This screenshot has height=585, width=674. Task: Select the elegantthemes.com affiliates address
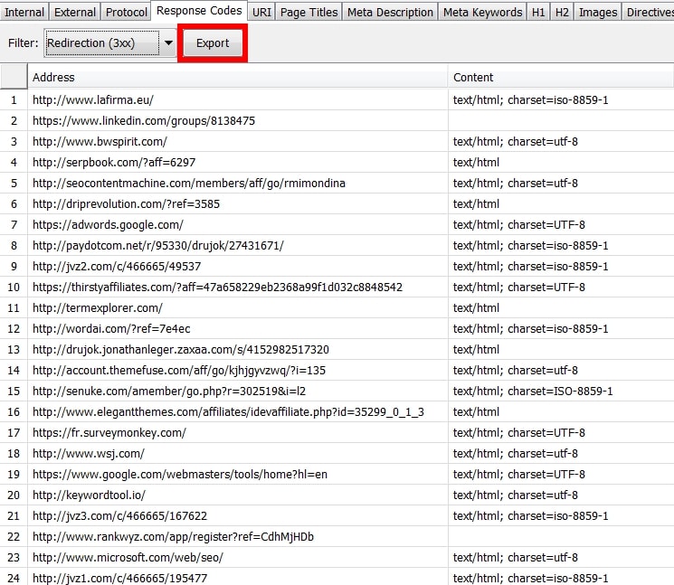pyautogui.click(x=228, y=412)
